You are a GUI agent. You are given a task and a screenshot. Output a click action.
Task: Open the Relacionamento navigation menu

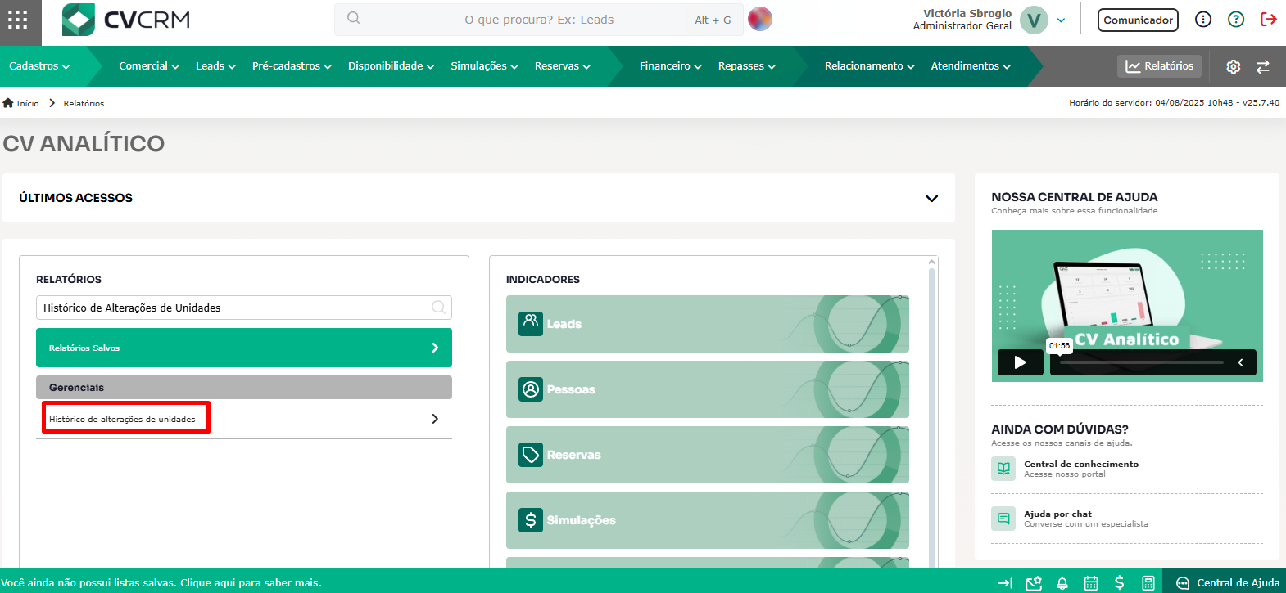(869, 66)
